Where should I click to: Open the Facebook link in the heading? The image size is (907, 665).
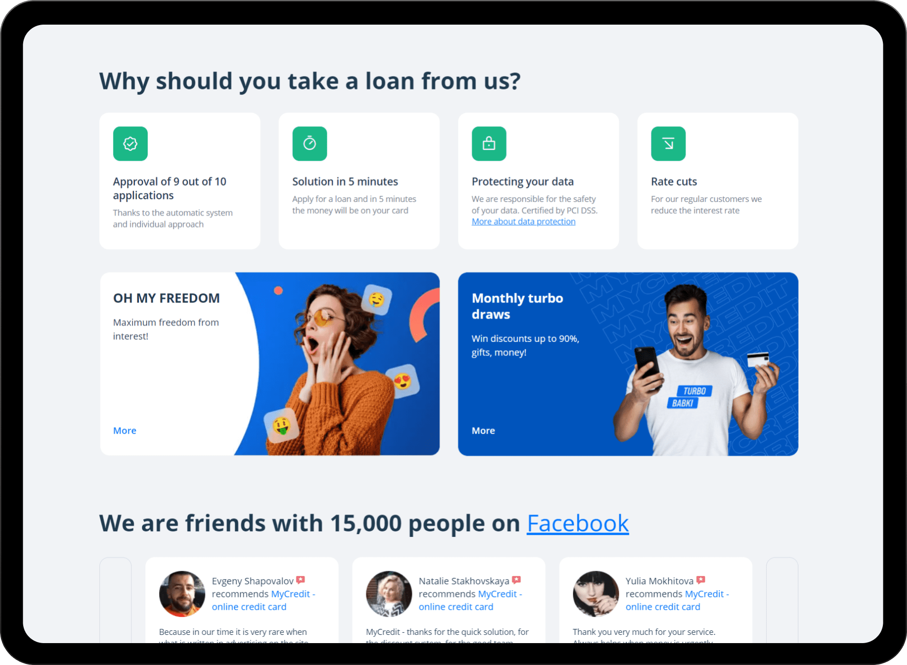click(577, 523)
